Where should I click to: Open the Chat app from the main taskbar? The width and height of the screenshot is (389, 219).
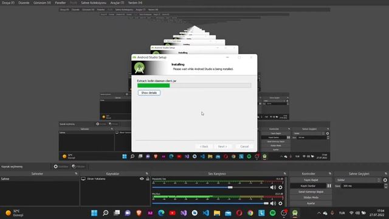pyautogui.click(x=128, y=213)
